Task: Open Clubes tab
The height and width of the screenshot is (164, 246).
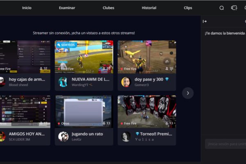Action: tap(108, 8)
